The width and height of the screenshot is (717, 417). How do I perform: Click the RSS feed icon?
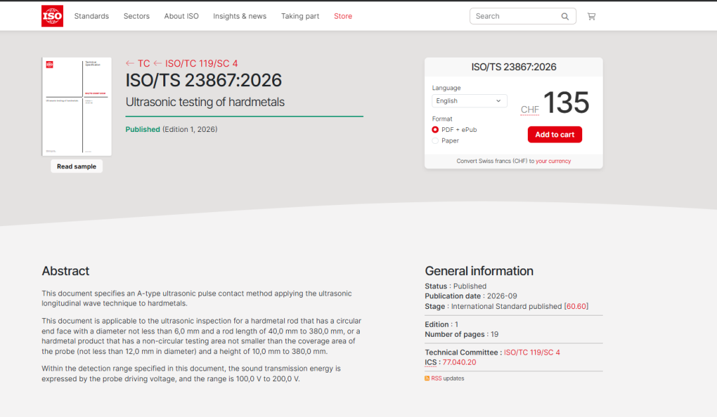pos(427,379)
